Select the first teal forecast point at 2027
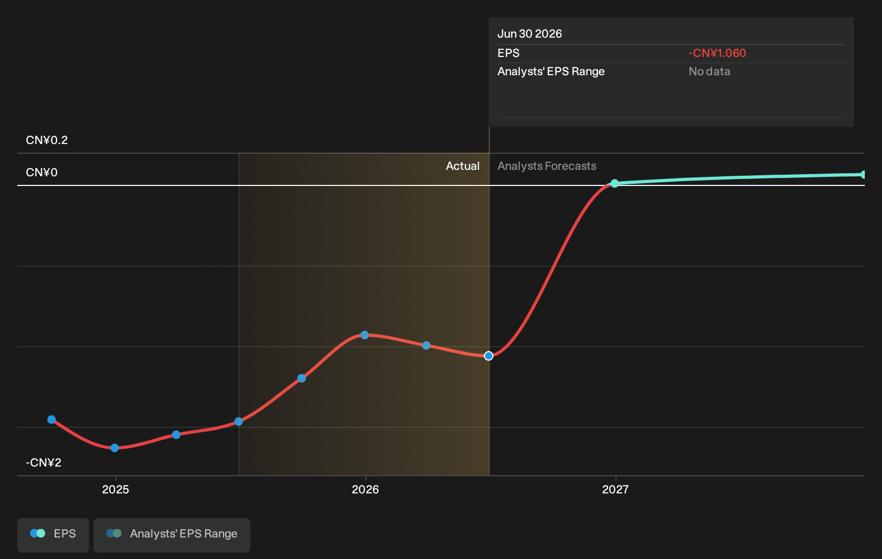 tap(615, 183)
